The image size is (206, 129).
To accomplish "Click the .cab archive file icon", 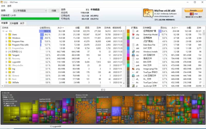I will (133, 75).
